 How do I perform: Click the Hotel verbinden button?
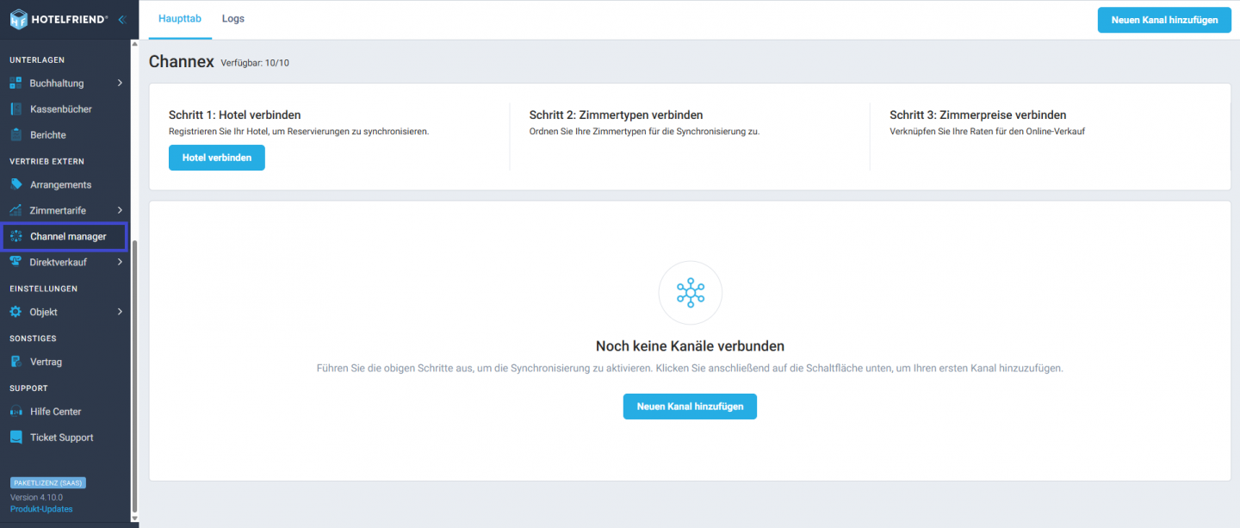(217, 158)
